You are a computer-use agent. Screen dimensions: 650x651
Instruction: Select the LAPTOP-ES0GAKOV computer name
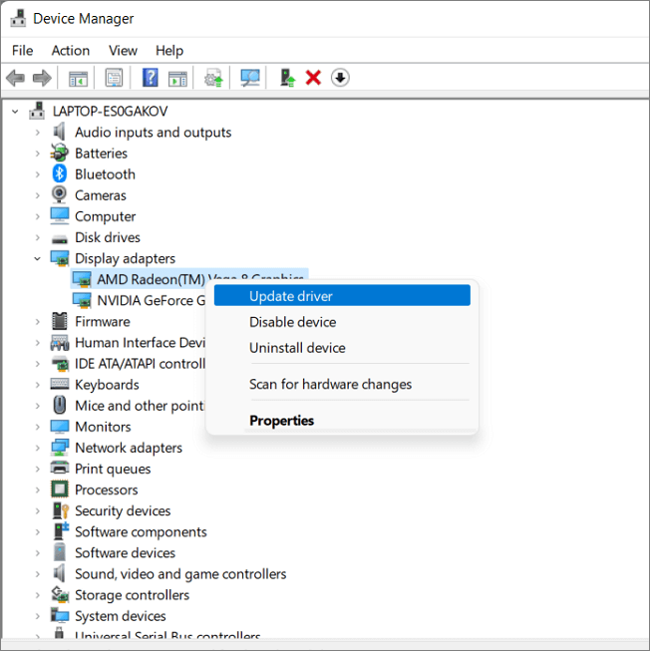(x=110, y=112)
